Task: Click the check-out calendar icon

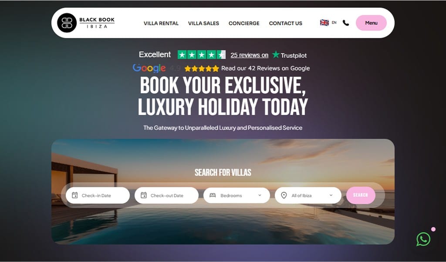Action: coord(144,195)
